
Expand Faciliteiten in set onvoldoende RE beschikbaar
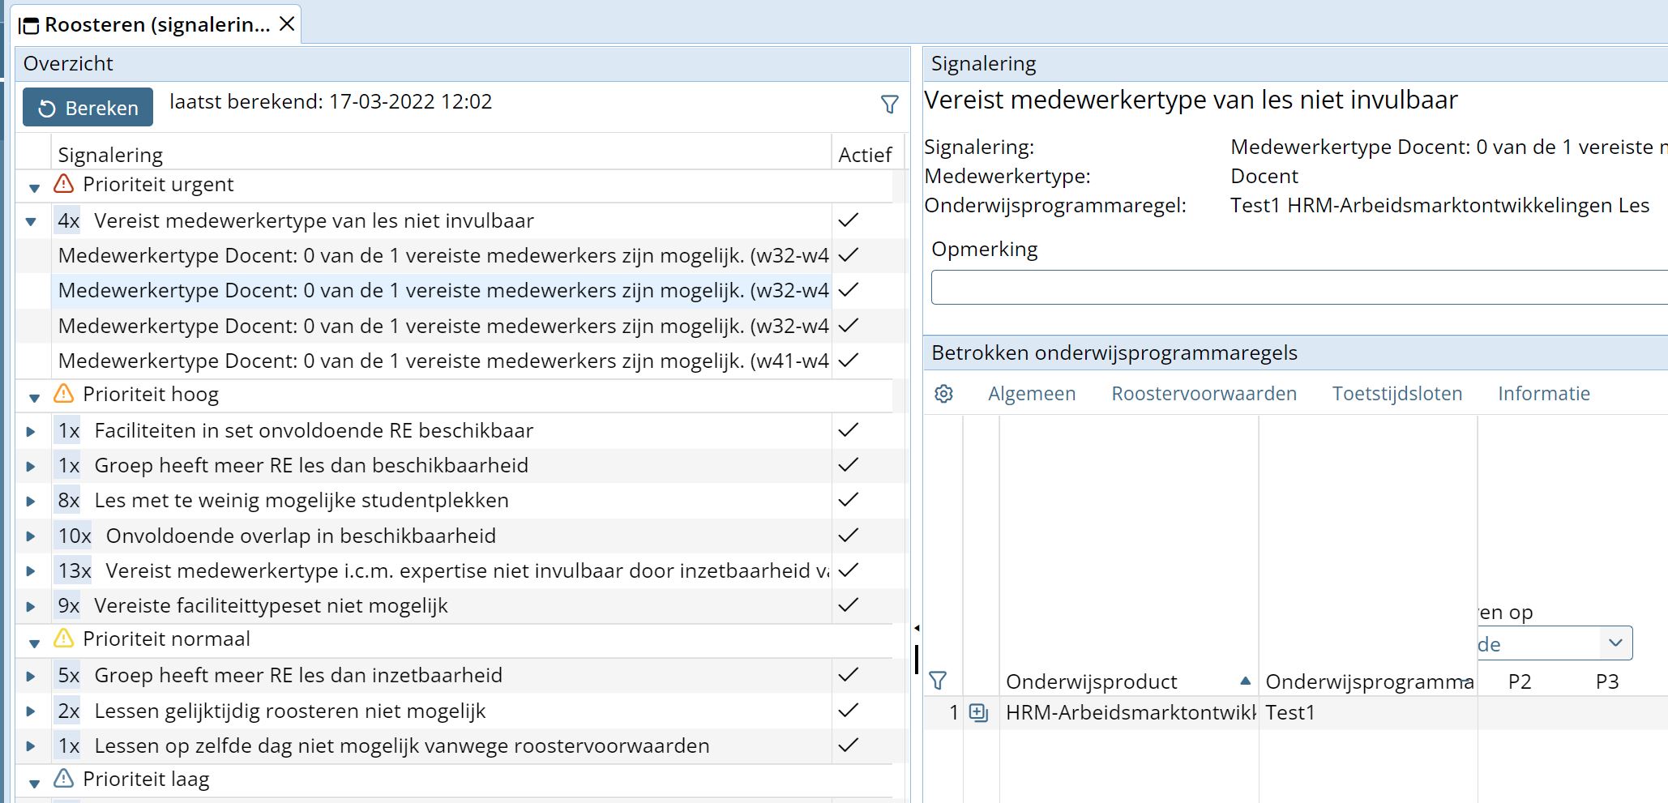31,431
